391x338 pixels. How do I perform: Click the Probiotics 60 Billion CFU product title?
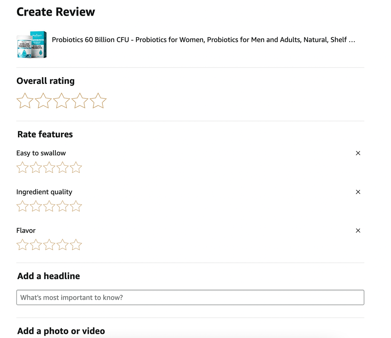[203, 40]
